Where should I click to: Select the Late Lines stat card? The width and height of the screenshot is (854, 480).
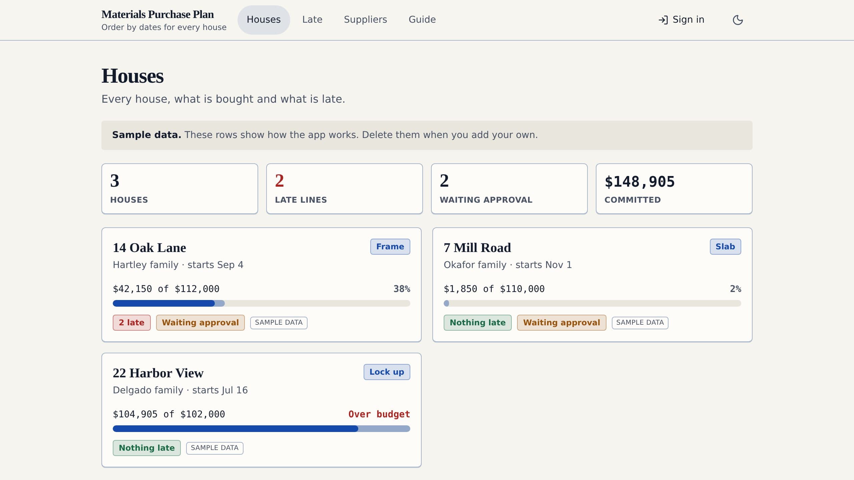click(x=344, y=189)
